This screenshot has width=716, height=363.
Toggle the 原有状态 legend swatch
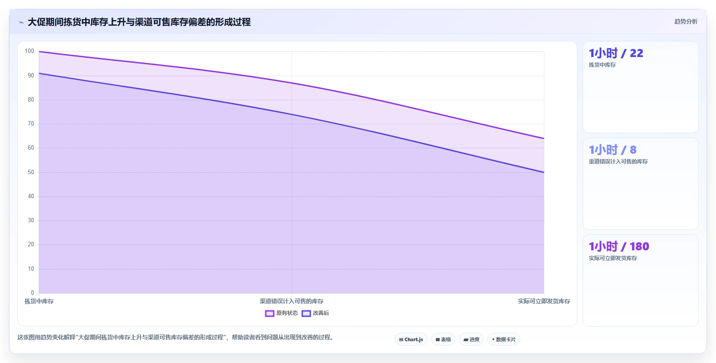[269, 314]
